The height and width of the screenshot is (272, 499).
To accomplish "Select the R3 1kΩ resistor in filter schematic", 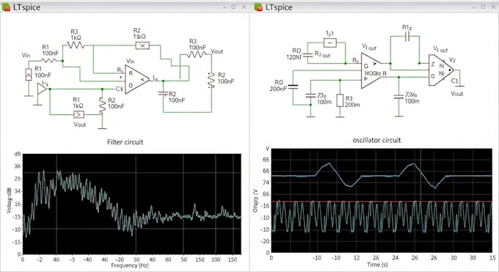I will pyautogui.click(x=76, y=45).
